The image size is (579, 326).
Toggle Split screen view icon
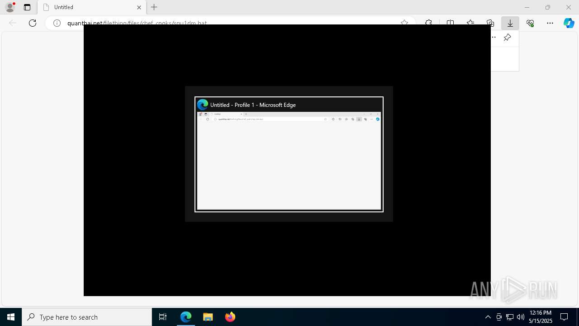point(450,23)
